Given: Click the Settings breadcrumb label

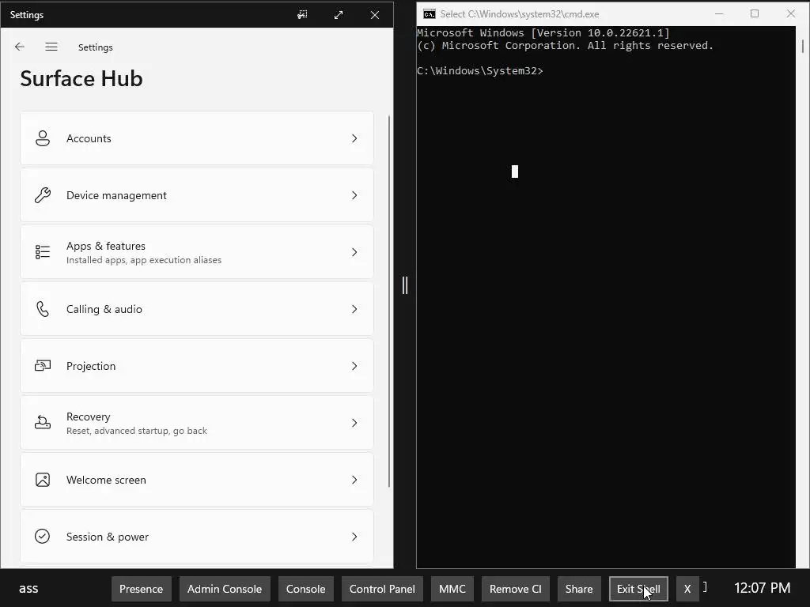Looking at the screenshot, I should 96,47.
